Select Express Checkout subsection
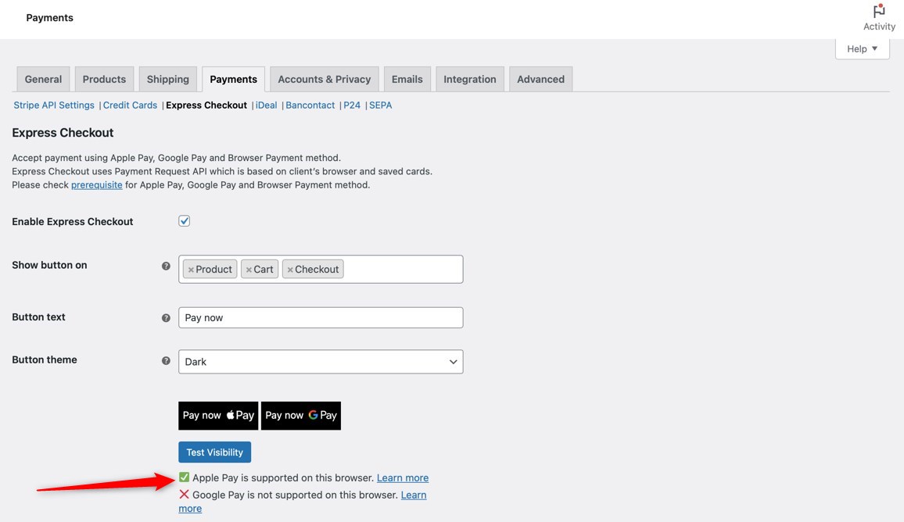The image size is (904, 522). (x=206, y=105)
